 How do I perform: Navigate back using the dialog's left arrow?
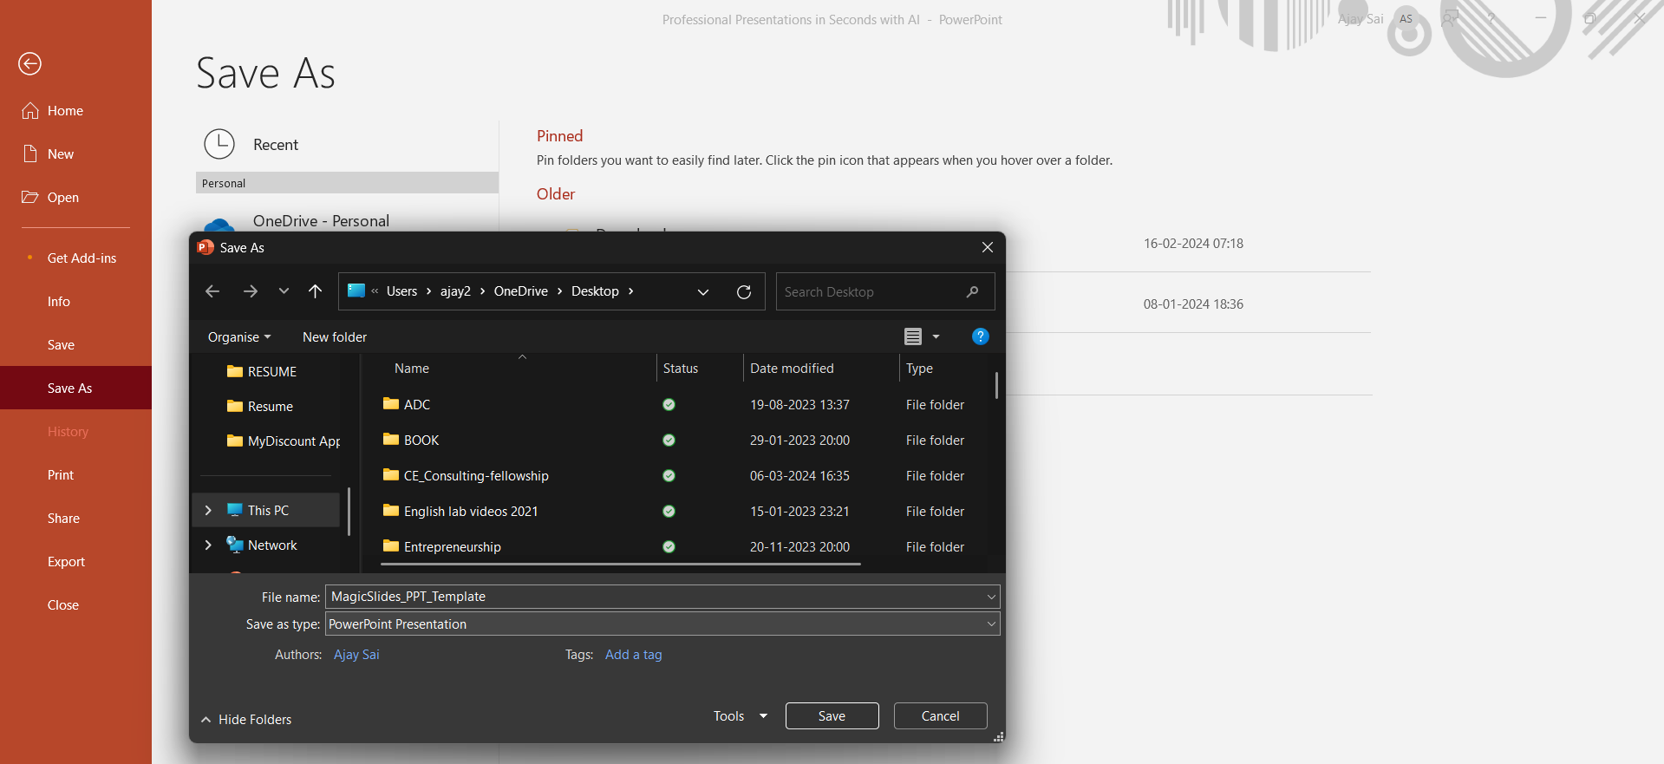click(x=212, y=291)
